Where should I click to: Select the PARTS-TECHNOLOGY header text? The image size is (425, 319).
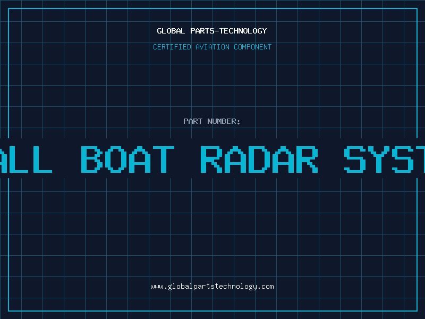click(229, 31)
